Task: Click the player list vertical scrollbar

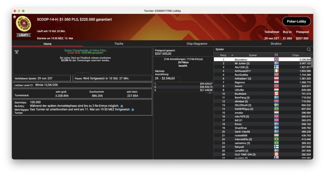Action: pyautogui.click(x=312, y=63)
